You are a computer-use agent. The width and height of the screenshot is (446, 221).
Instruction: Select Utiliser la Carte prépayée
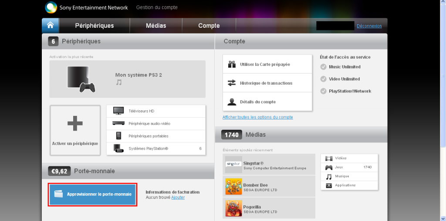[267, 64]
